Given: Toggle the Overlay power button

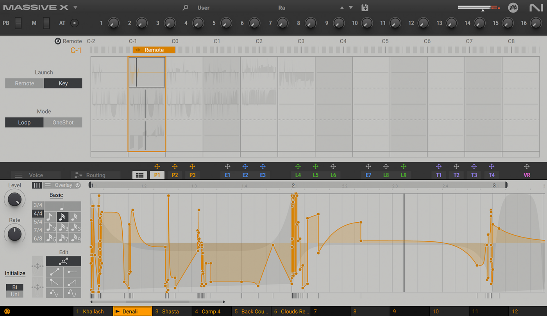Looking at the screenshot, I should pos(77,185).
